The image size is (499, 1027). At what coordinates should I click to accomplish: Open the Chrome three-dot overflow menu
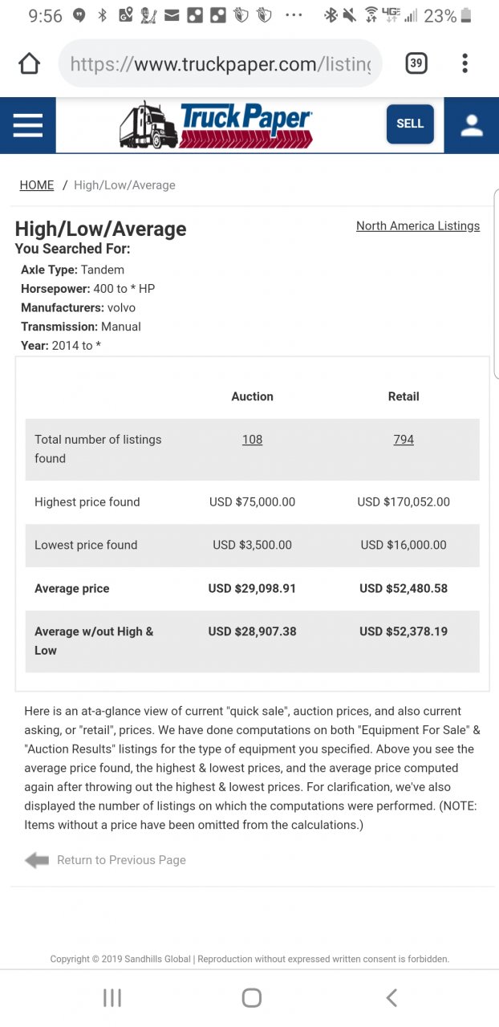[x=465, y=63]
